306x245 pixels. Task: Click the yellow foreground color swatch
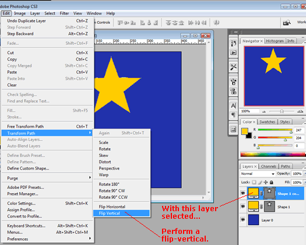tap(245, 131)
